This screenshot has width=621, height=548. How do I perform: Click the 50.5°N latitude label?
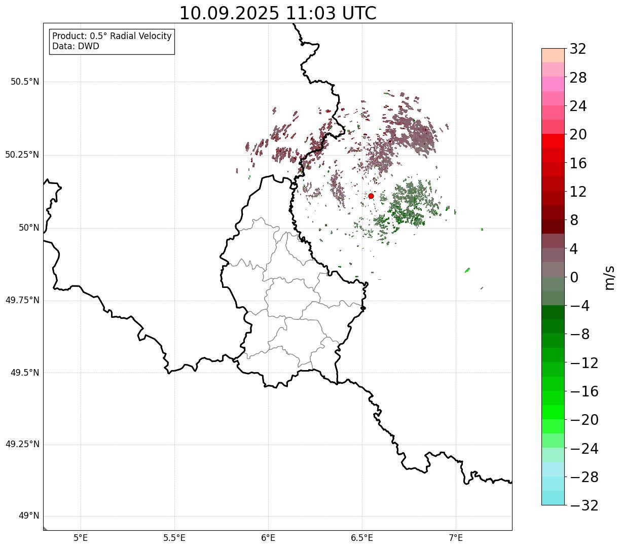pos(25,82)
